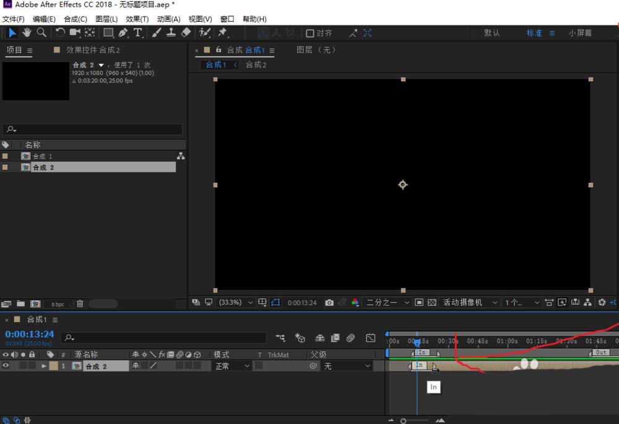Select the Zoom magnifier tool
This screenshot has width=619, height=424.
click(41, 33)
